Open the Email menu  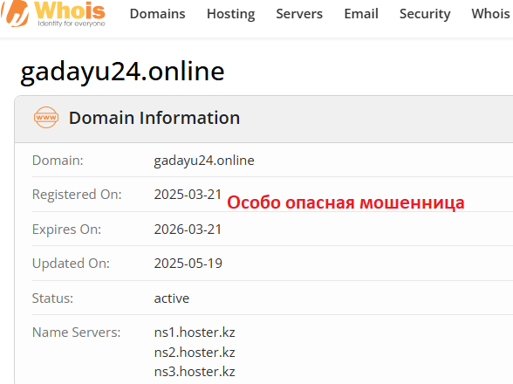point(361,14)
